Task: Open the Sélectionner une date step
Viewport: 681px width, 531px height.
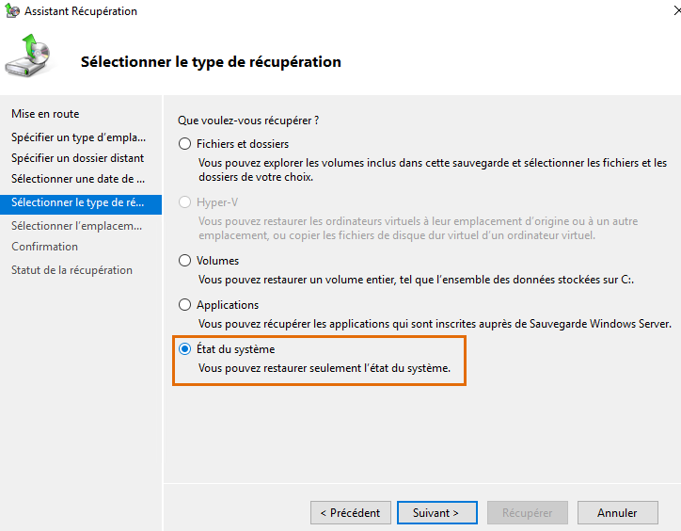Action: (x=78, y=179)
